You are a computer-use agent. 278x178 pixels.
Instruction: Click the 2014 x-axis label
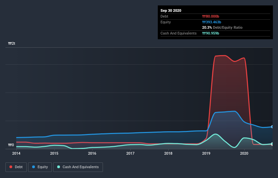click(16, 153)
